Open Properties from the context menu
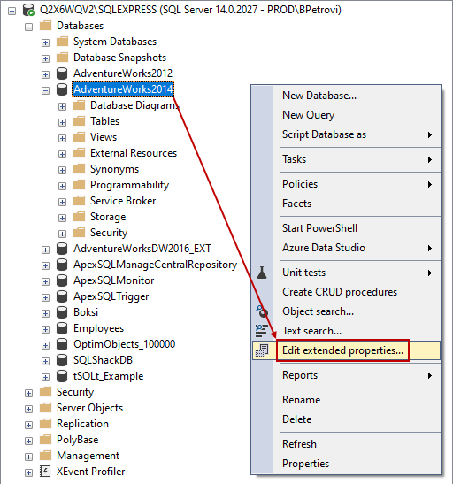The height and width of the screenshot is (484, 453). click(347, 464)
